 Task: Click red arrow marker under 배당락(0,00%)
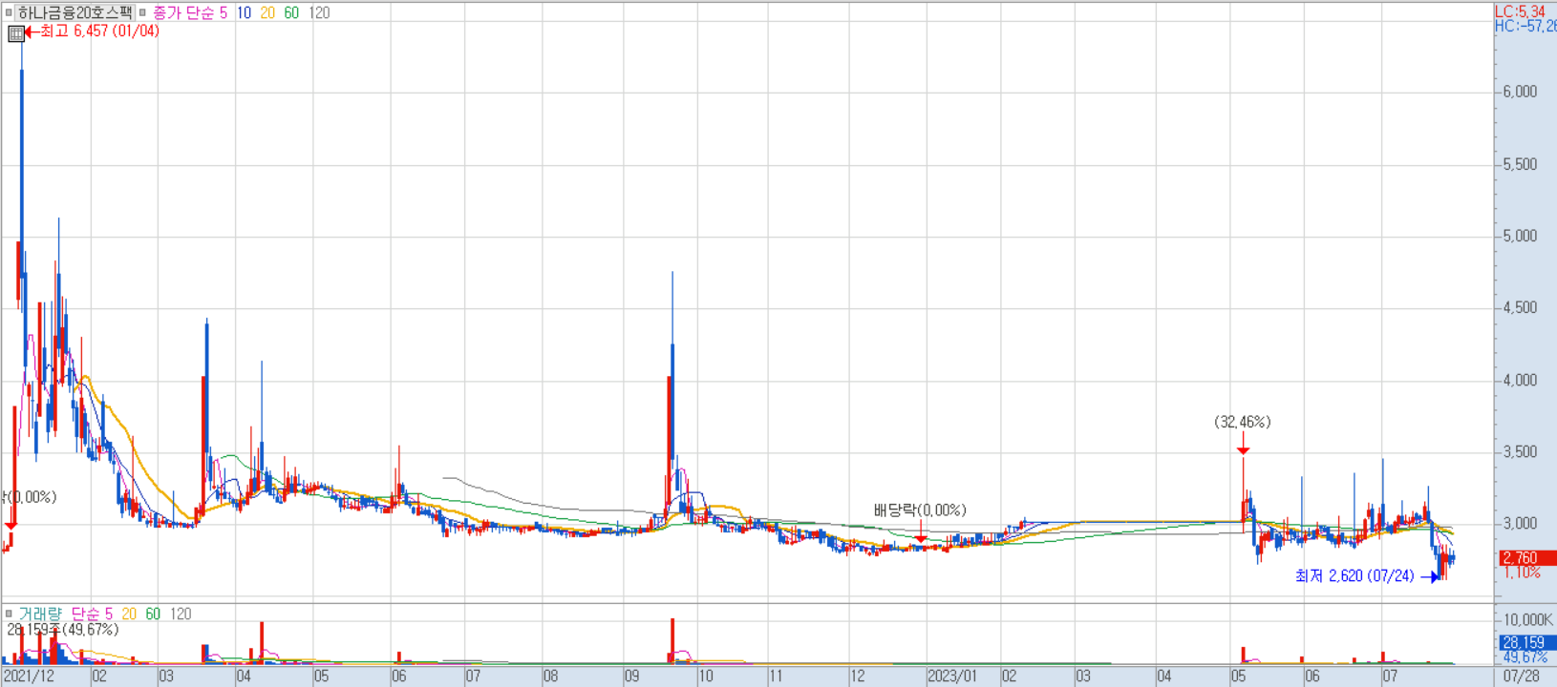click(921, 538)
